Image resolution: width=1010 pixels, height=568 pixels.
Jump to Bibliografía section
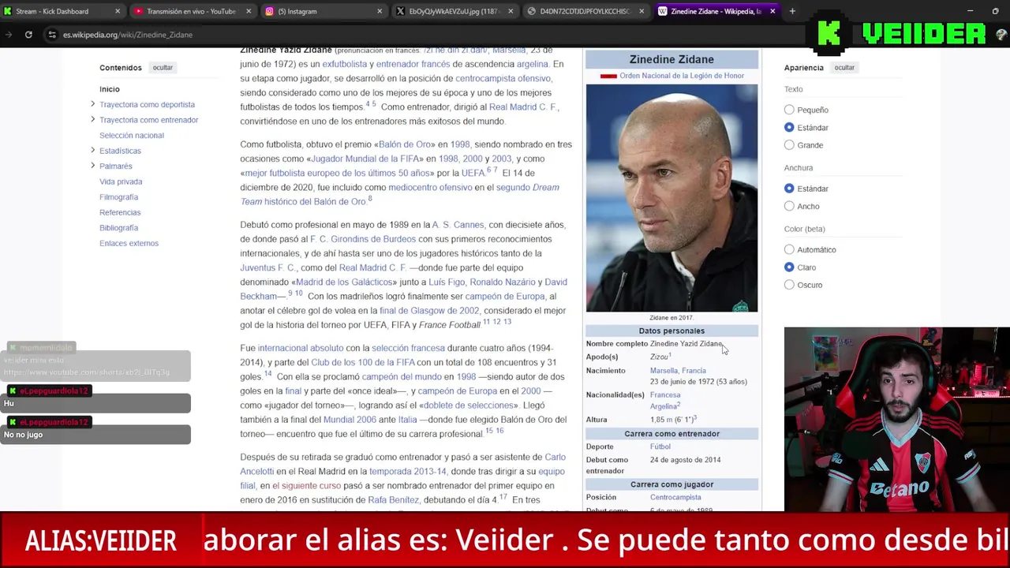click(x=118, y=228)
